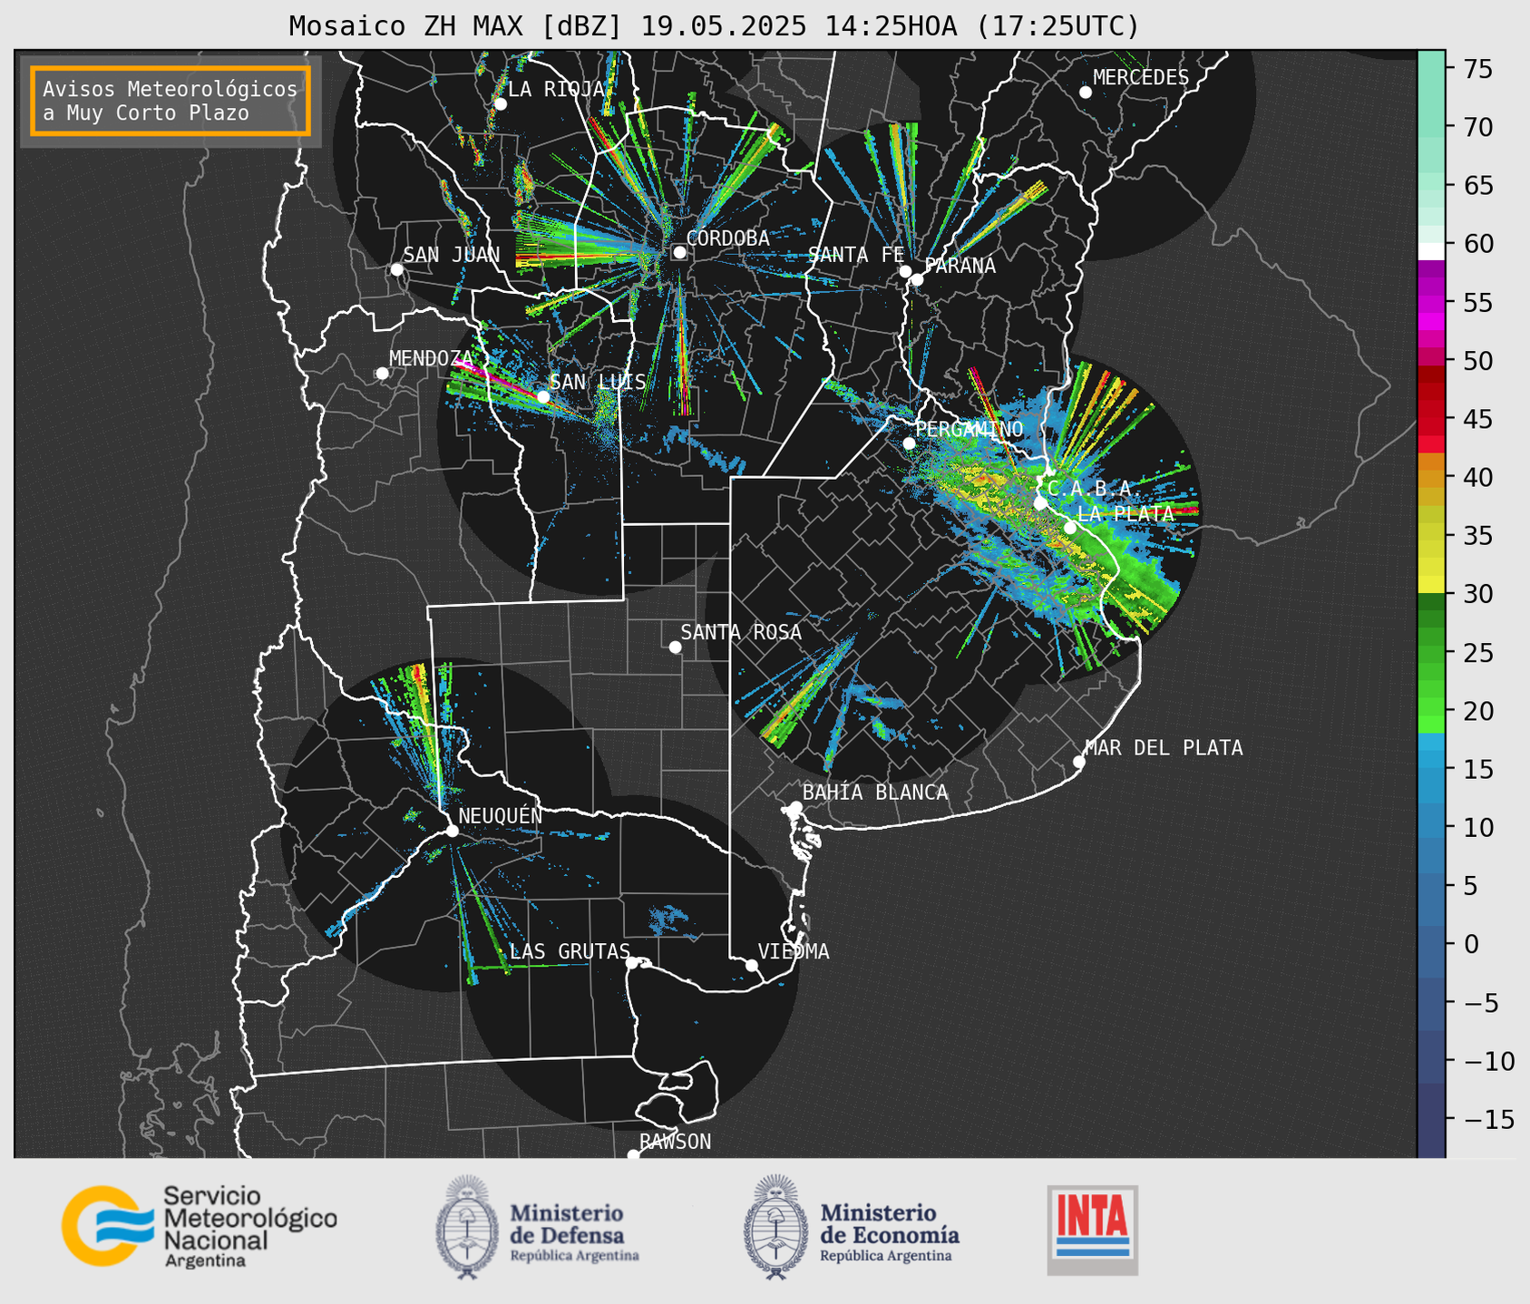
Task: Select the MENDOZA city marker dot
Action: tap(382, 374)
